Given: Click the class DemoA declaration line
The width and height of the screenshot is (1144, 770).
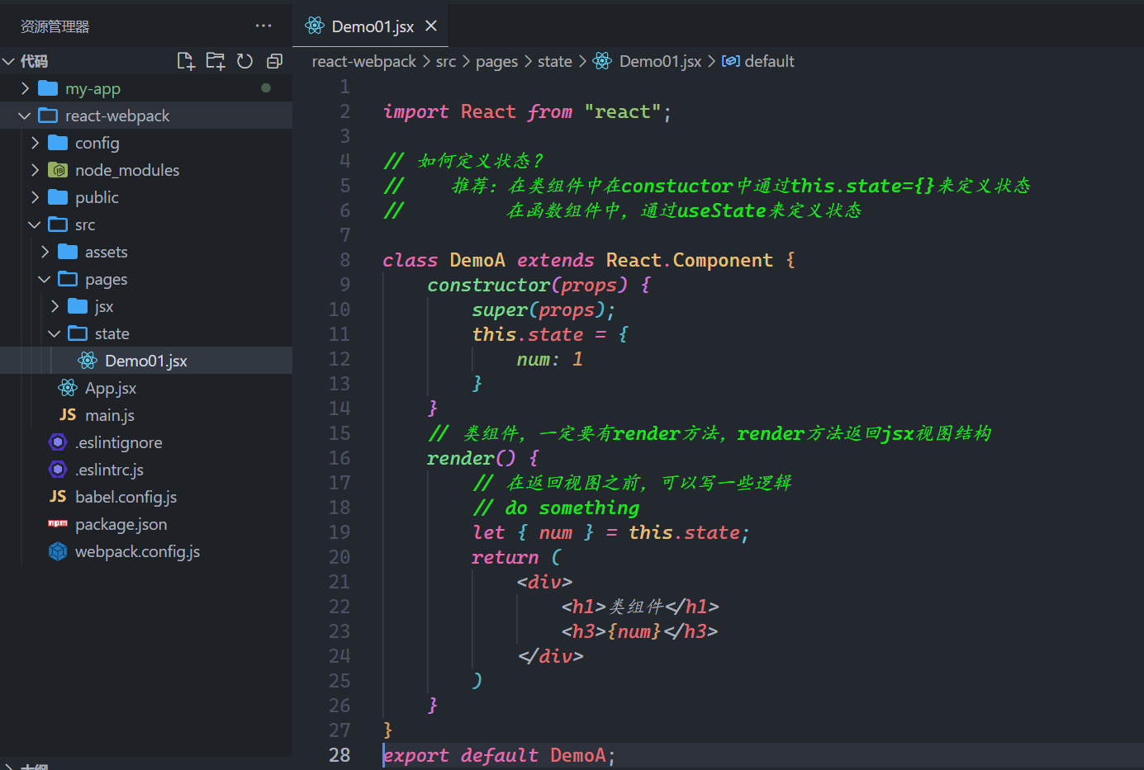Looking at the screenshot, I should [589, 260].
